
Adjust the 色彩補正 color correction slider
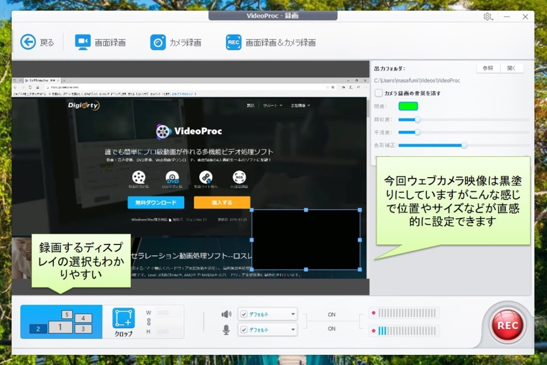464,145
